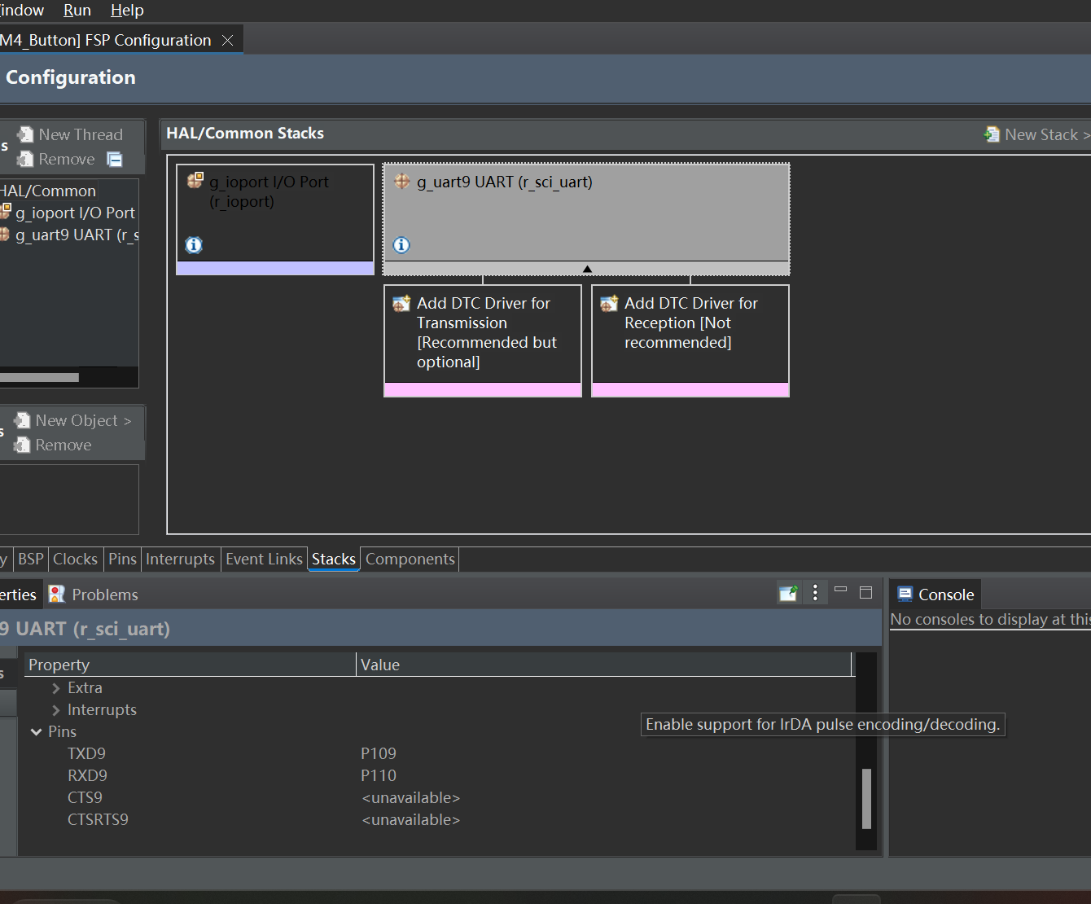The width and height of the screenshot is (1091, 904).
Task: Minimize the Properties panel
Action: coord(841,590)
